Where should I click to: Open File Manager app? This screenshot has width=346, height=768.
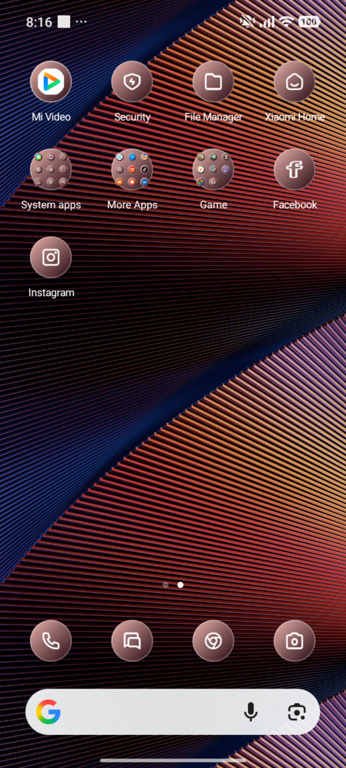click(x=213, y=82)
